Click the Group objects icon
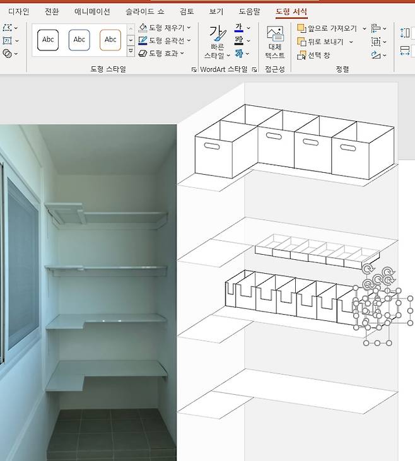The width and height of the screenshot is (415, 461). pyautogui.click(x=377, y=42)
